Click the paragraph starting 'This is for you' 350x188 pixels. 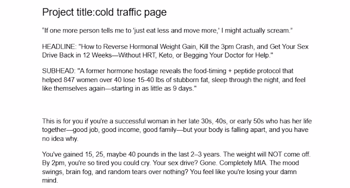tap(177, 130)
